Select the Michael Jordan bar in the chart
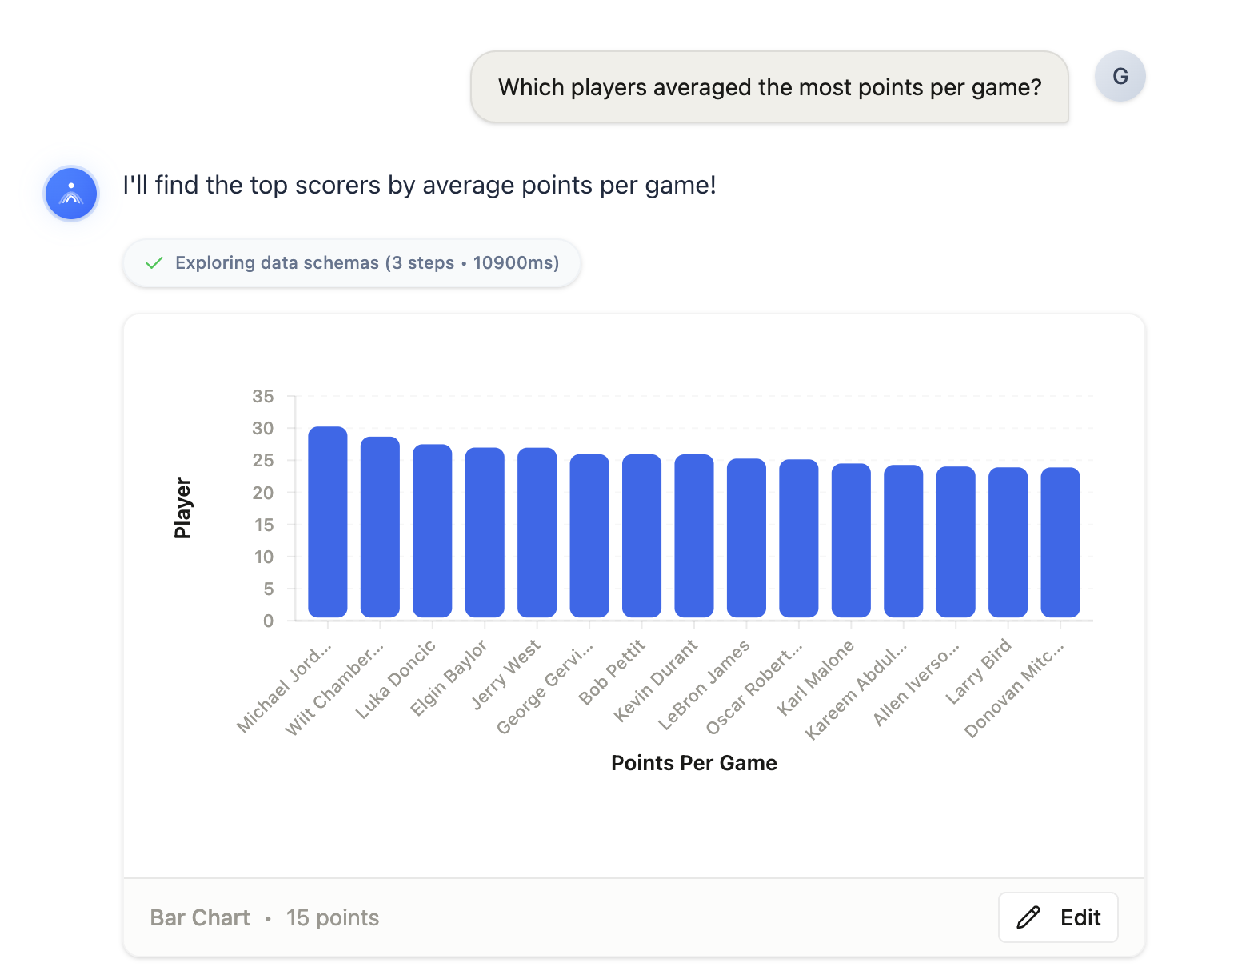 point(328,522)
